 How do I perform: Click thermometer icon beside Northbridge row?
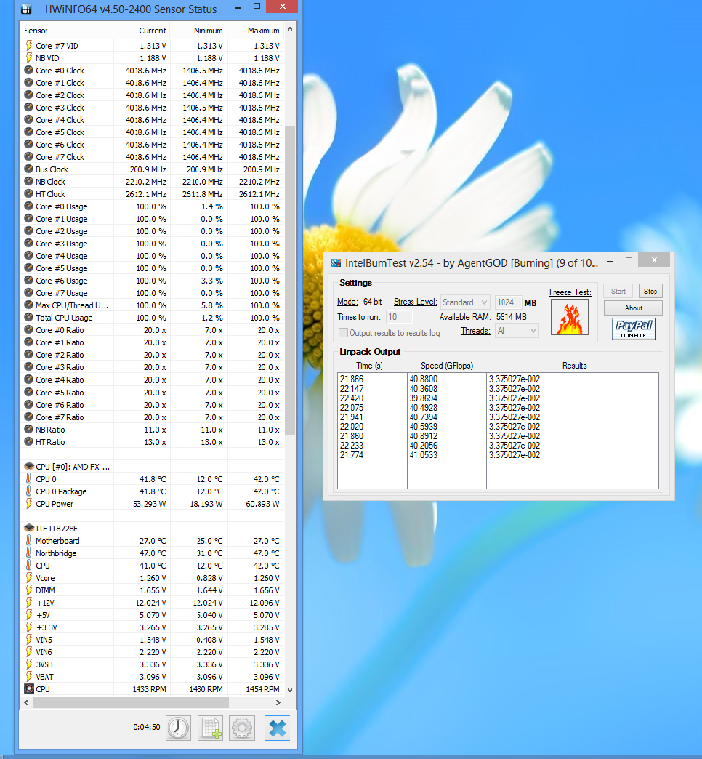(29, 553)
